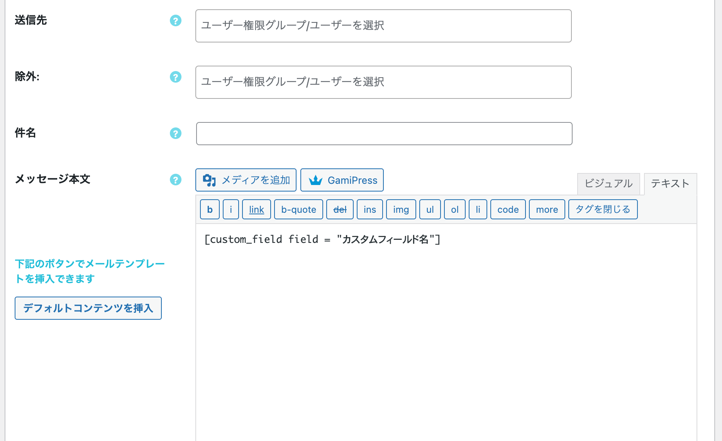Click the link quicktag button
The image size is (722, 441).
click(256, 209)
